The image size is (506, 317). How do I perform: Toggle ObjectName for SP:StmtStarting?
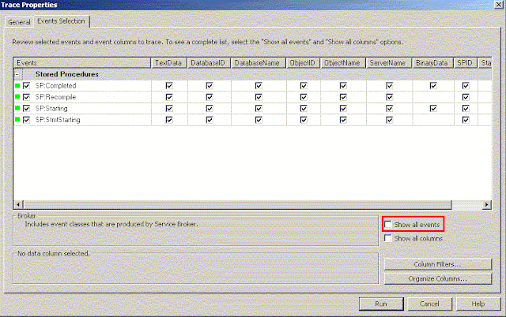(x=343, y=120)
